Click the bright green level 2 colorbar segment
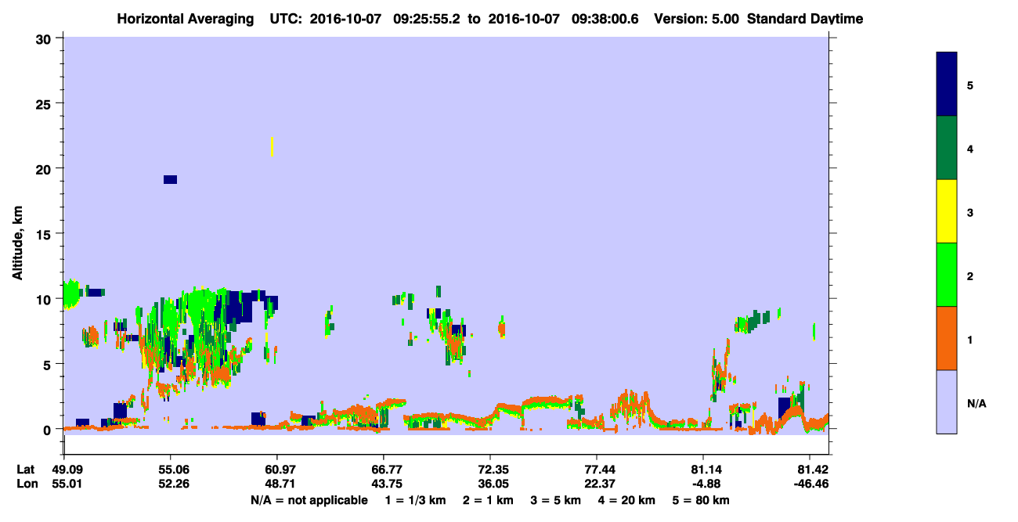Screen dimensions: 1018x522 pos(947,275)
